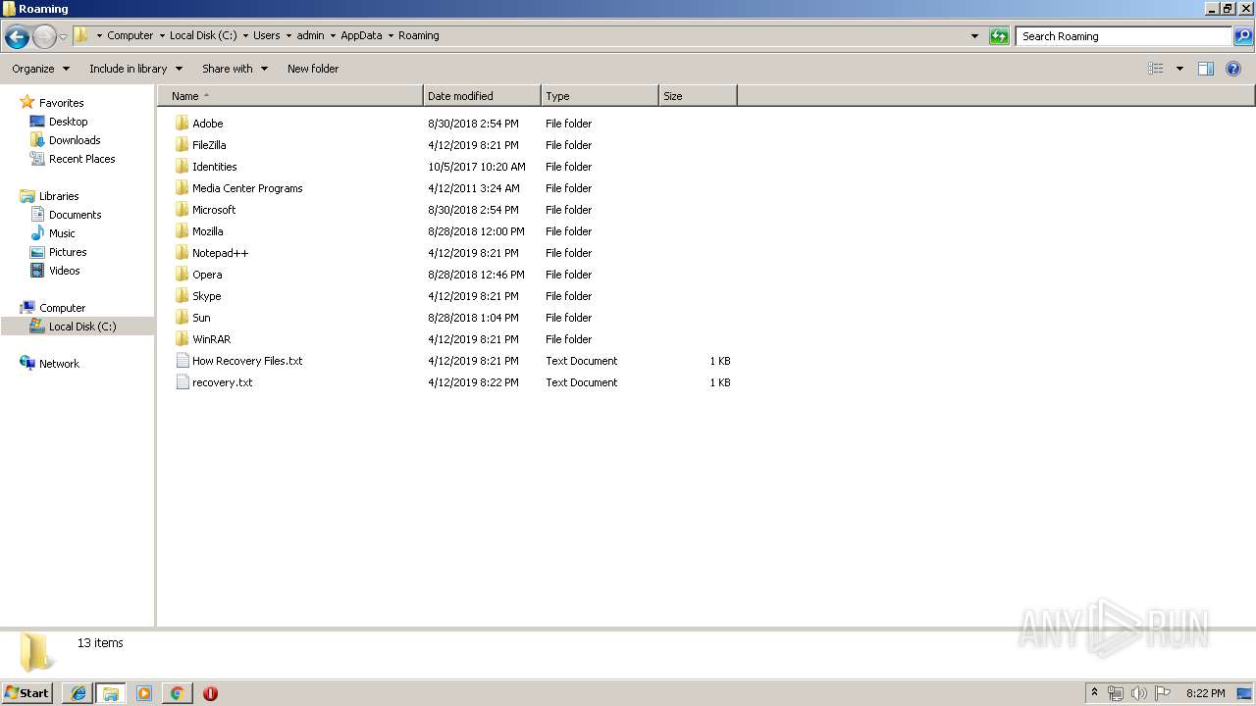
Task: Select Network in navigation pane
Action: coord(59,364)
